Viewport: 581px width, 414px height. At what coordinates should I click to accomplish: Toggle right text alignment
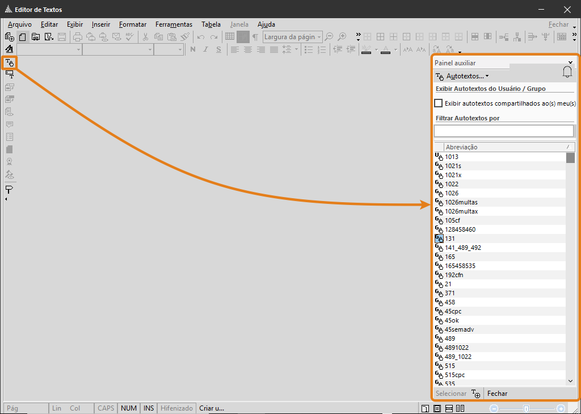click(261, 49)
